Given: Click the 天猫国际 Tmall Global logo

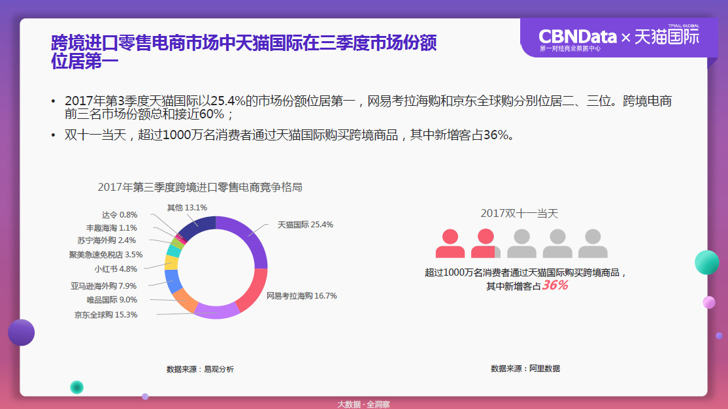Looking at the screenshot, I should pos(667,35).
